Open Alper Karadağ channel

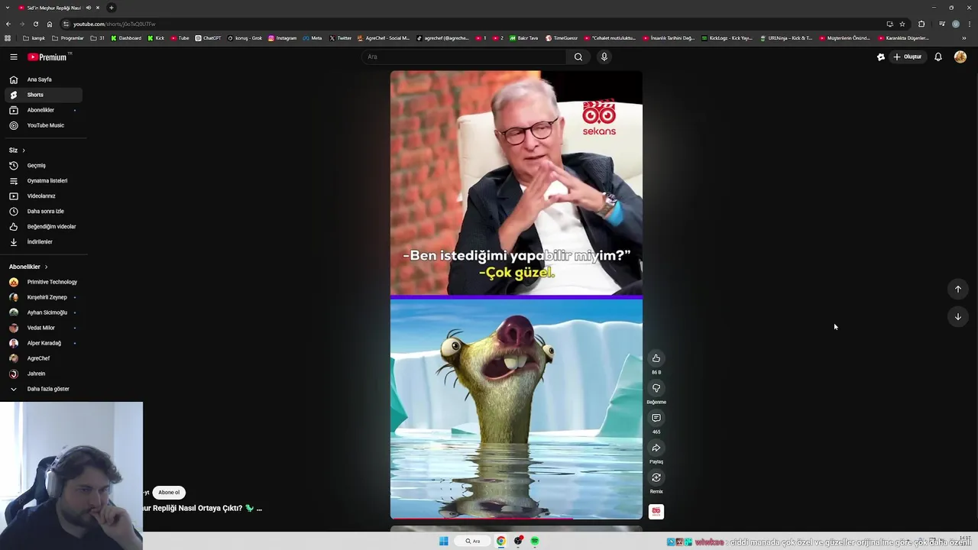(43, 343)
